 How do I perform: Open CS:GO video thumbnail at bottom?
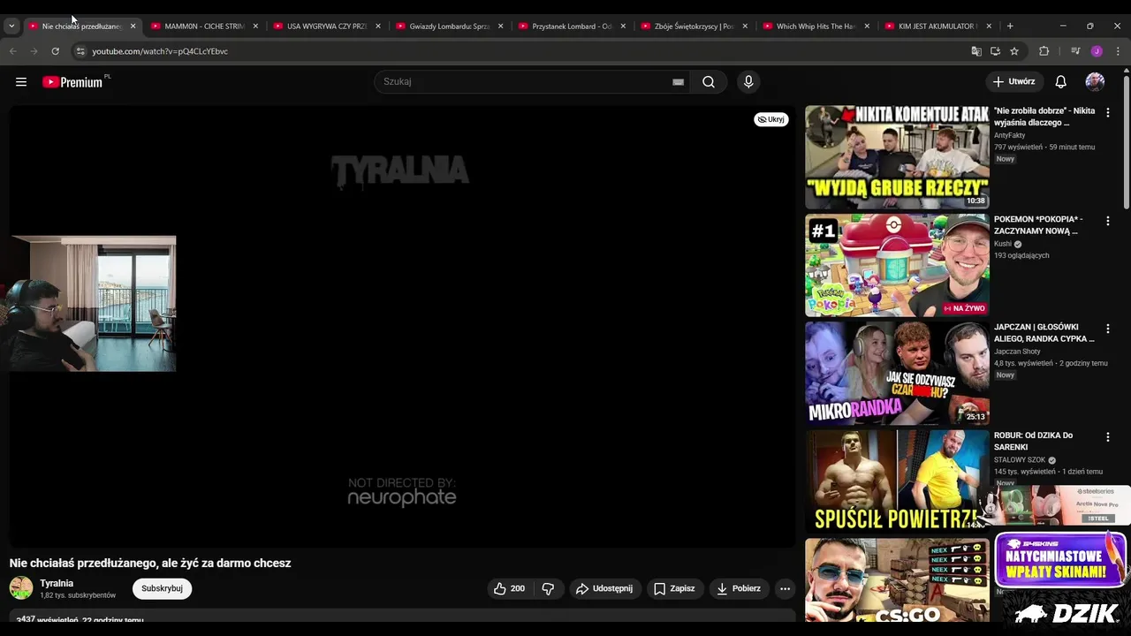pos(897,580)
